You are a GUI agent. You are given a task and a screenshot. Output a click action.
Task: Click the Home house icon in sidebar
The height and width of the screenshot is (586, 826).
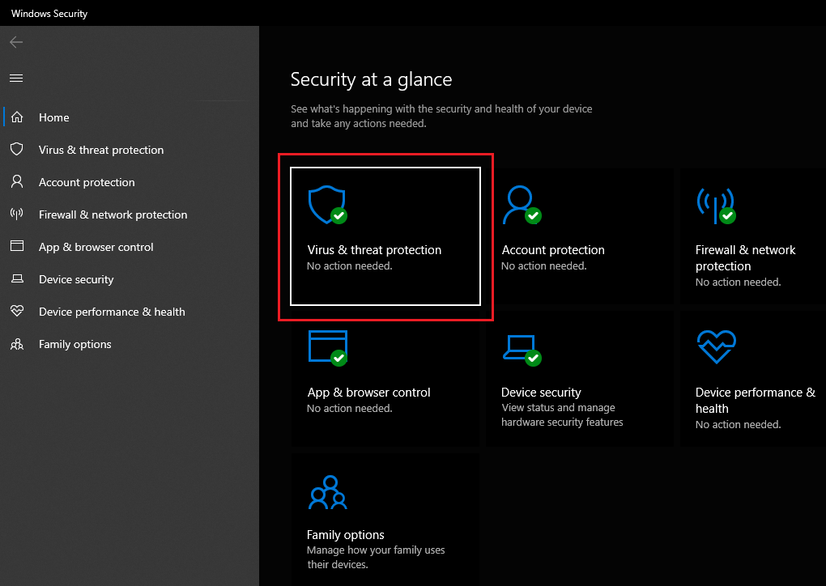pos(17,117)
